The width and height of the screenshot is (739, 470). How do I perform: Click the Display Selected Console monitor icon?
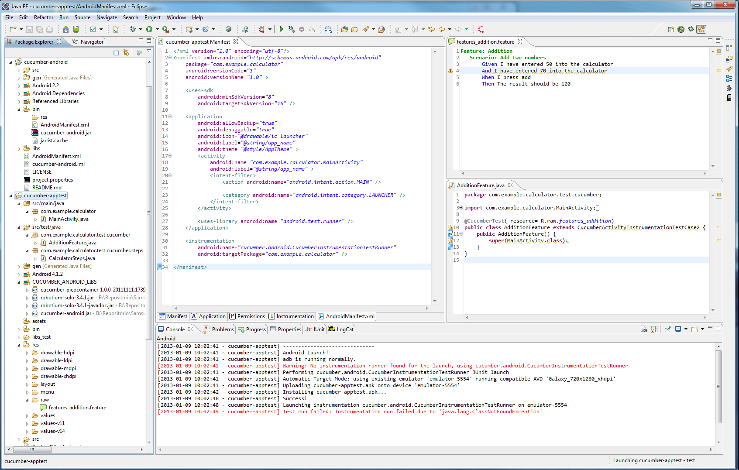[678, 329]
